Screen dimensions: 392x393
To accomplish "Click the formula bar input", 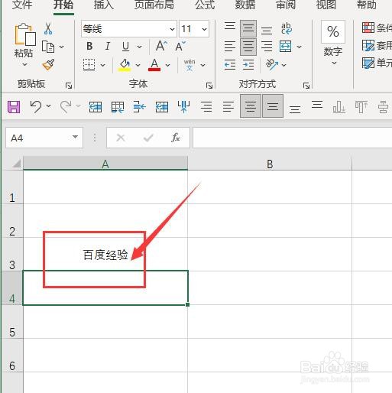I will [x=293, y=138].
